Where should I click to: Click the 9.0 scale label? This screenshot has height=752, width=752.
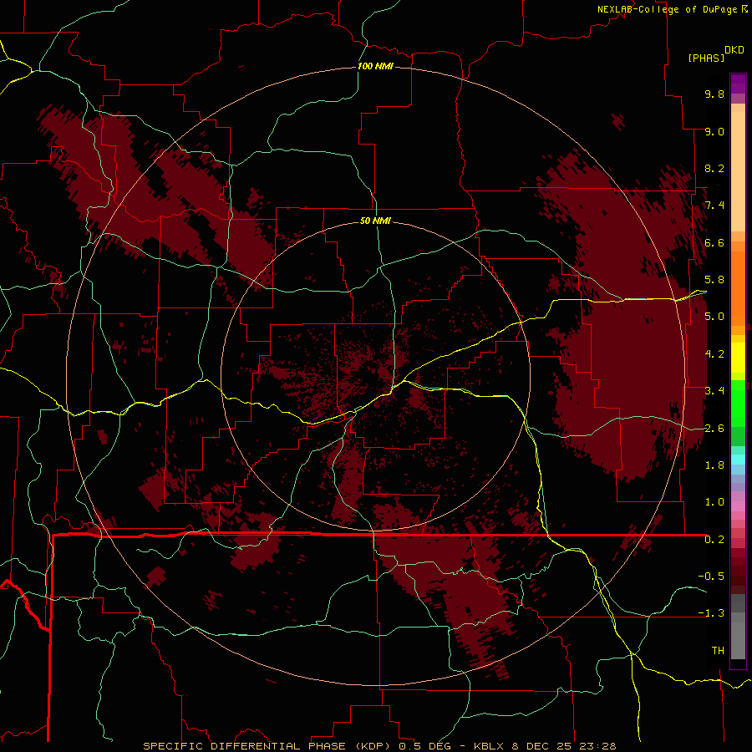pyautogui.click(x=714, y=131)
